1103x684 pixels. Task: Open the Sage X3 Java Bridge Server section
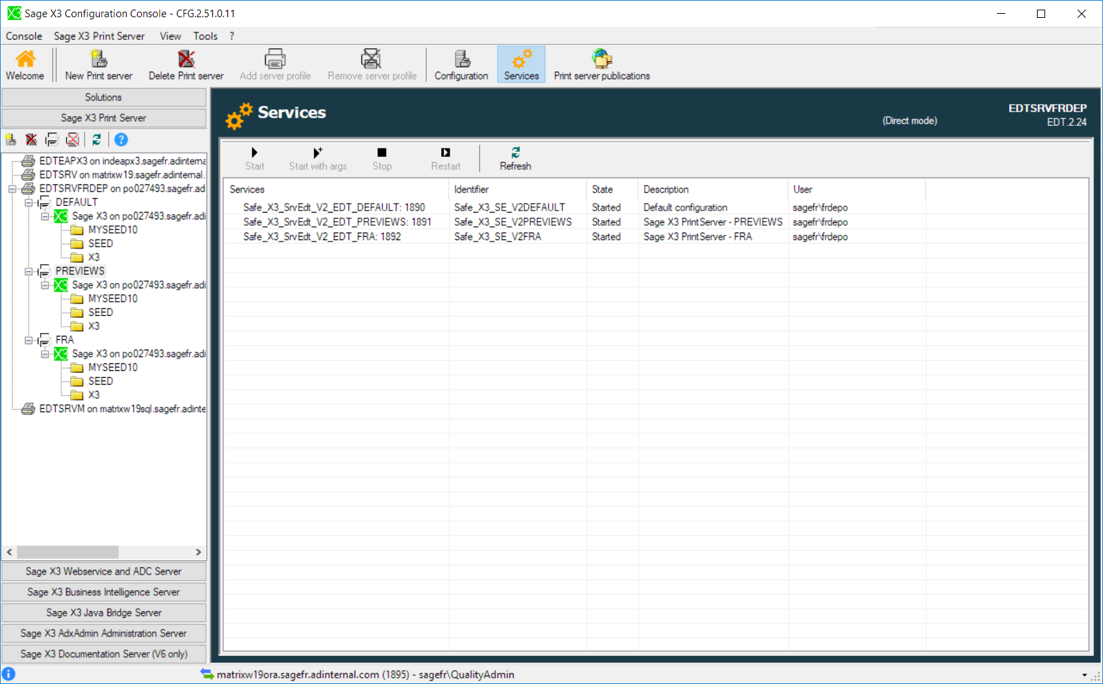tap(103, 612)
